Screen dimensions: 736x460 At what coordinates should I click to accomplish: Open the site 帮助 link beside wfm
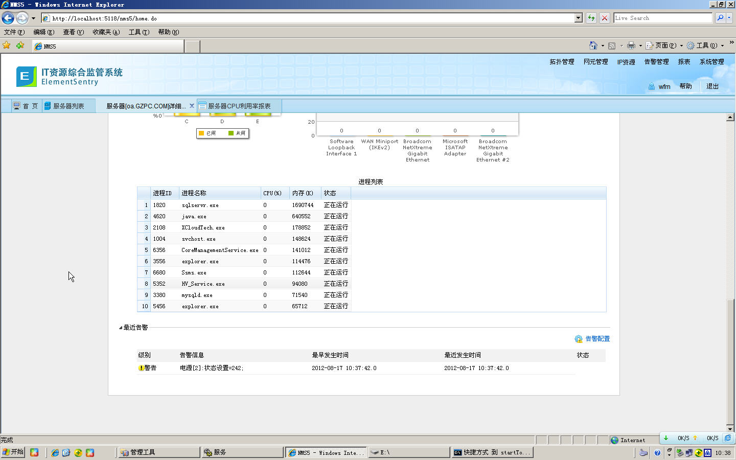[x=685, y=86]
